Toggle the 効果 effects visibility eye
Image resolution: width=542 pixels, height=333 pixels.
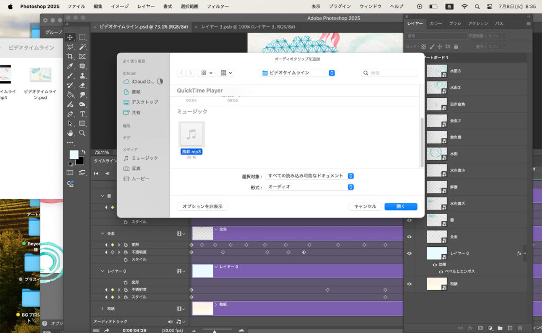click(x=435, y=265)
